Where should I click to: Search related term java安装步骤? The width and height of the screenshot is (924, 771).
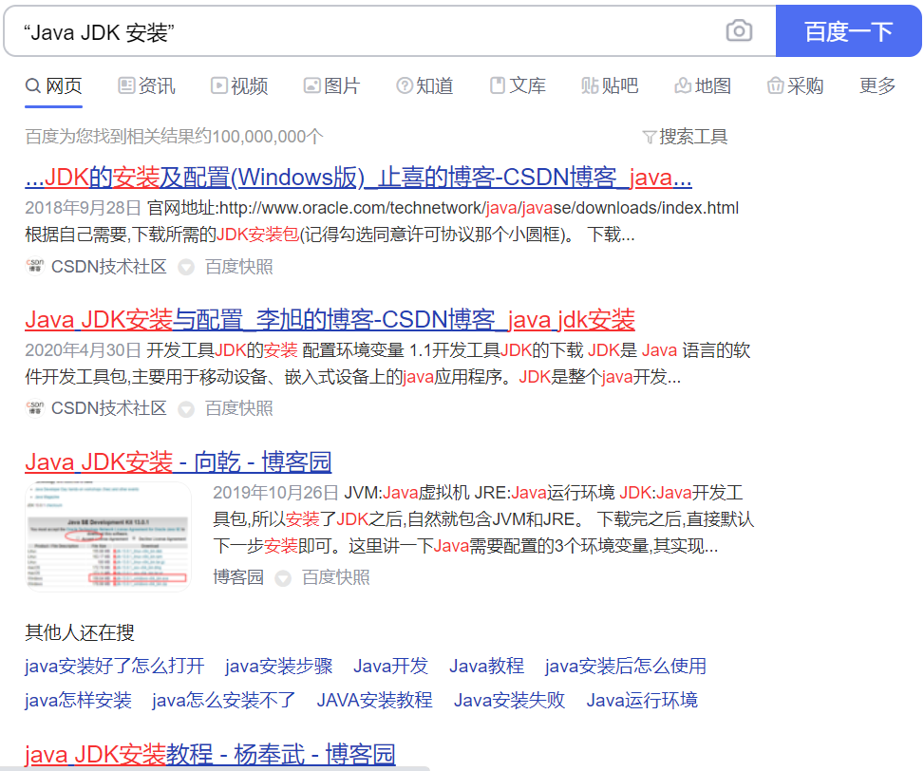(279, 667)
